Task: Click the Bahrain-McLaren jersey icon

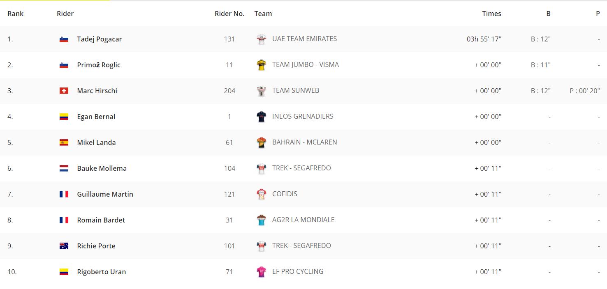Action: pyautogui.click(x=261, y=143)
